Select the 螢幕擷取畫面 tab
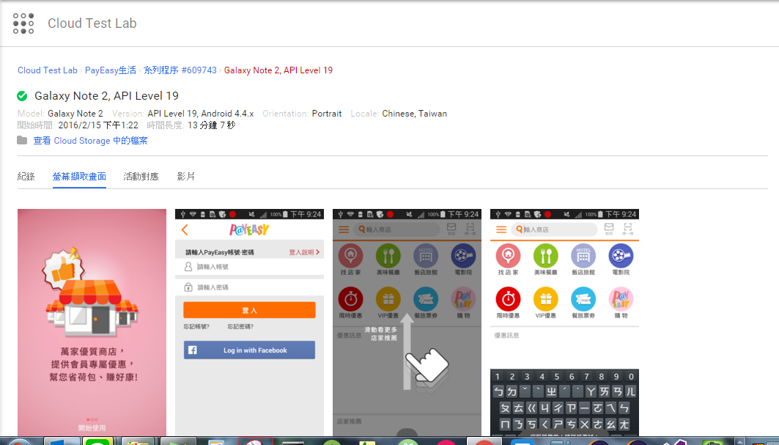Image resolution: width=779 pixels, height=445 pixels. tap(79, 177)
